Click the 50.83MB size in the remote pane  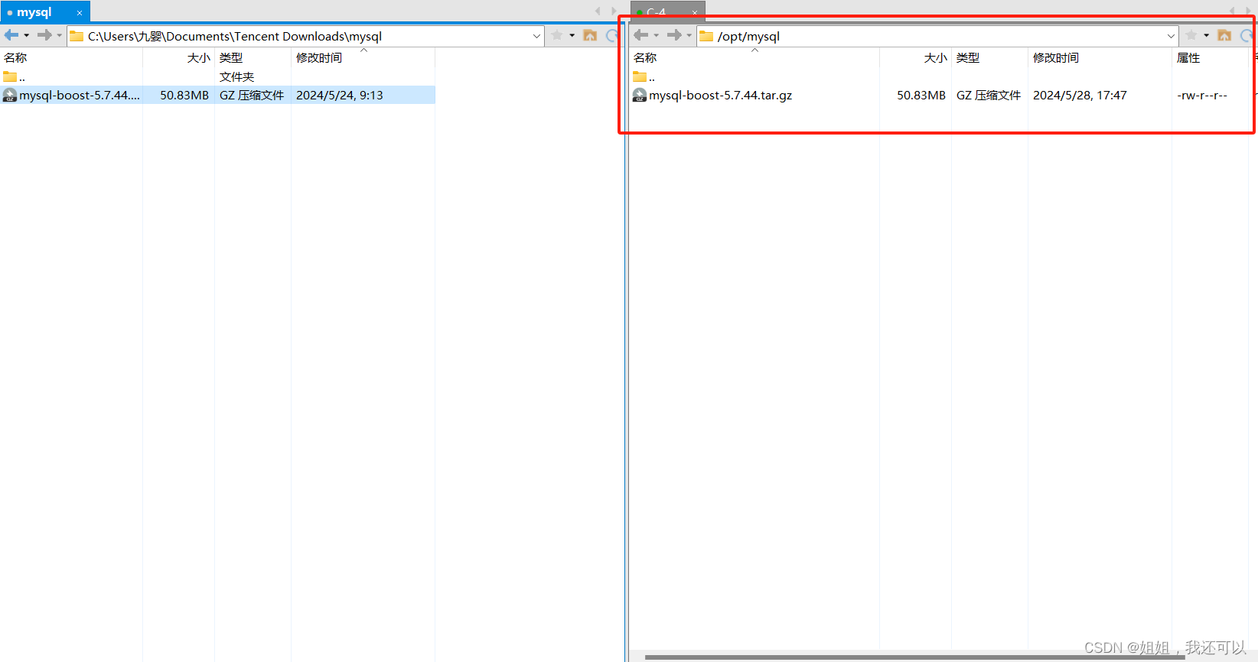(921, 95)
